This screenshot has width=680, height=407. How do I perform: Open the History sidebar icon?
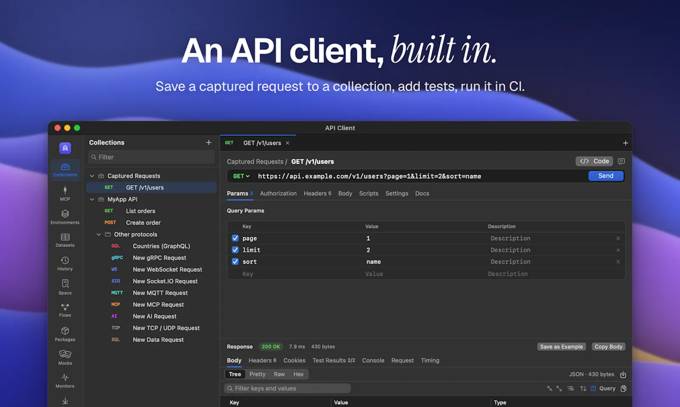[x=65, y=264]
